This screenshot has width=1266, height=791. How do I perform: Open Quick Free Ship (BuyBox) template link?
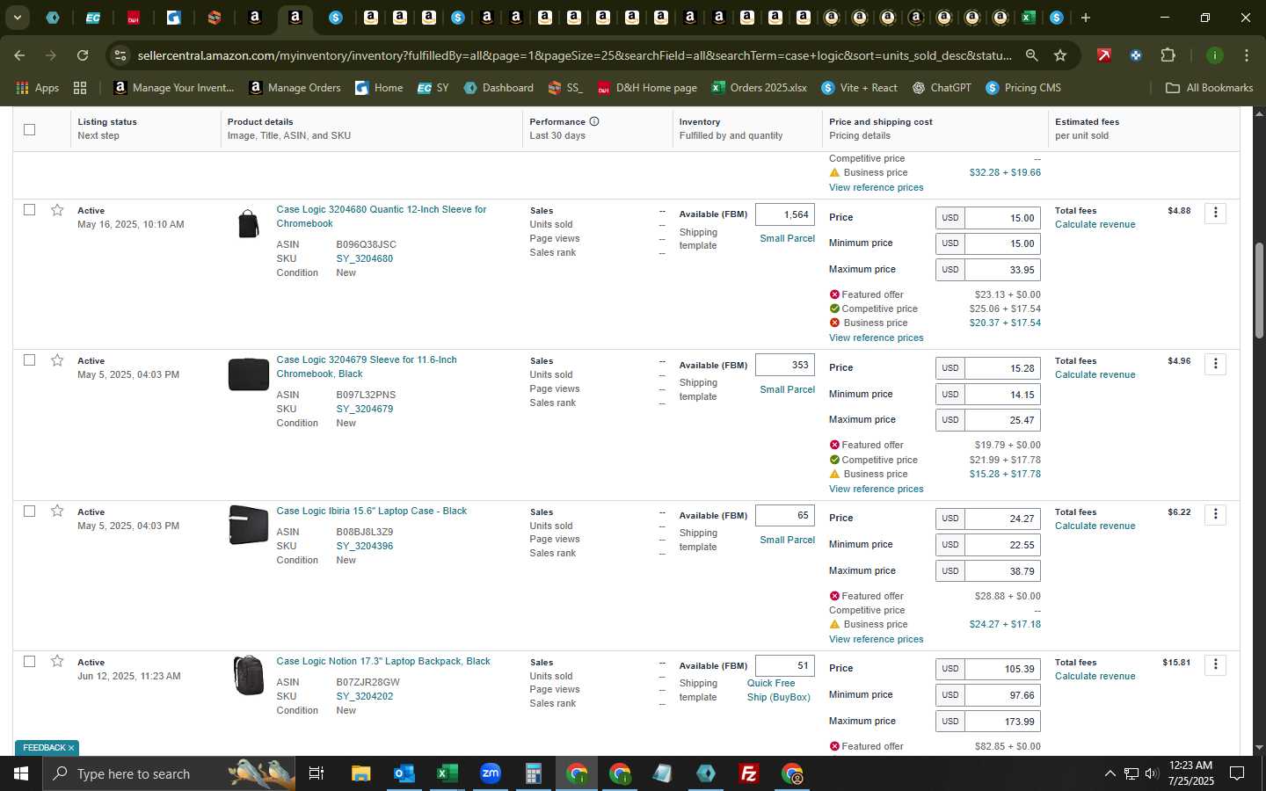pyautogui.click(x=779, y=690)
